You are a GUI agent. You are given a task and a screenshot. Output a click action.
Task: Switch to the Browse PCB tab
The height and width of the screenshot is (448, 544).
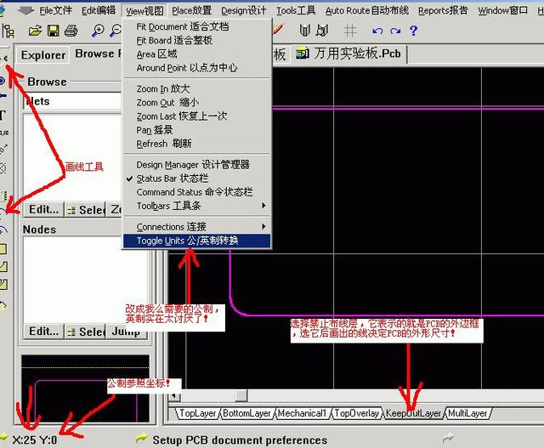pyautogui.click(x=98, y=54)
